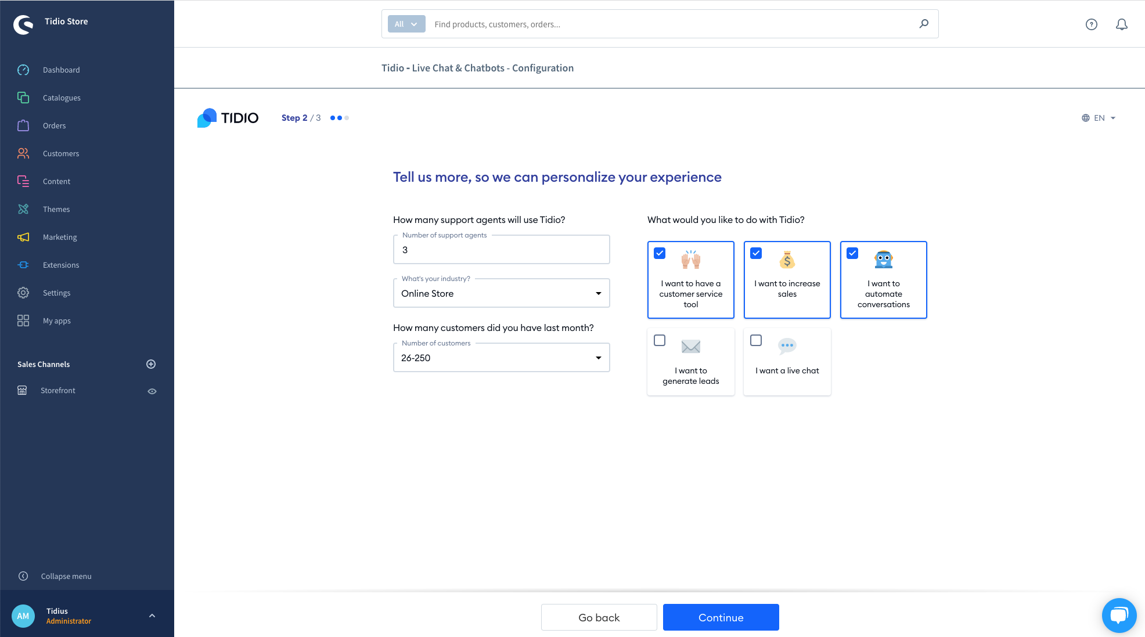Click the globe language icon
Viewport: 1145px width, 637px height.
[1086, 118]
